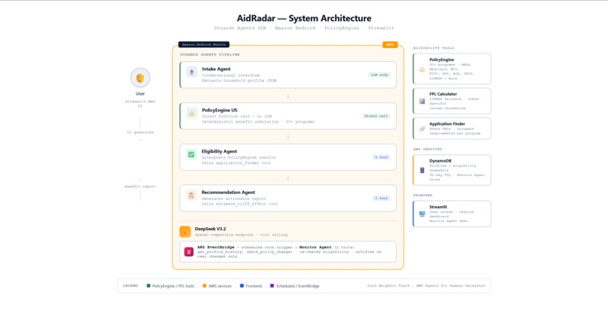The height and width of the screenshot is (331, 608).
Task: Click the 'PolicyEngine / FPL tools' legend text
Action: click(173, 286)
